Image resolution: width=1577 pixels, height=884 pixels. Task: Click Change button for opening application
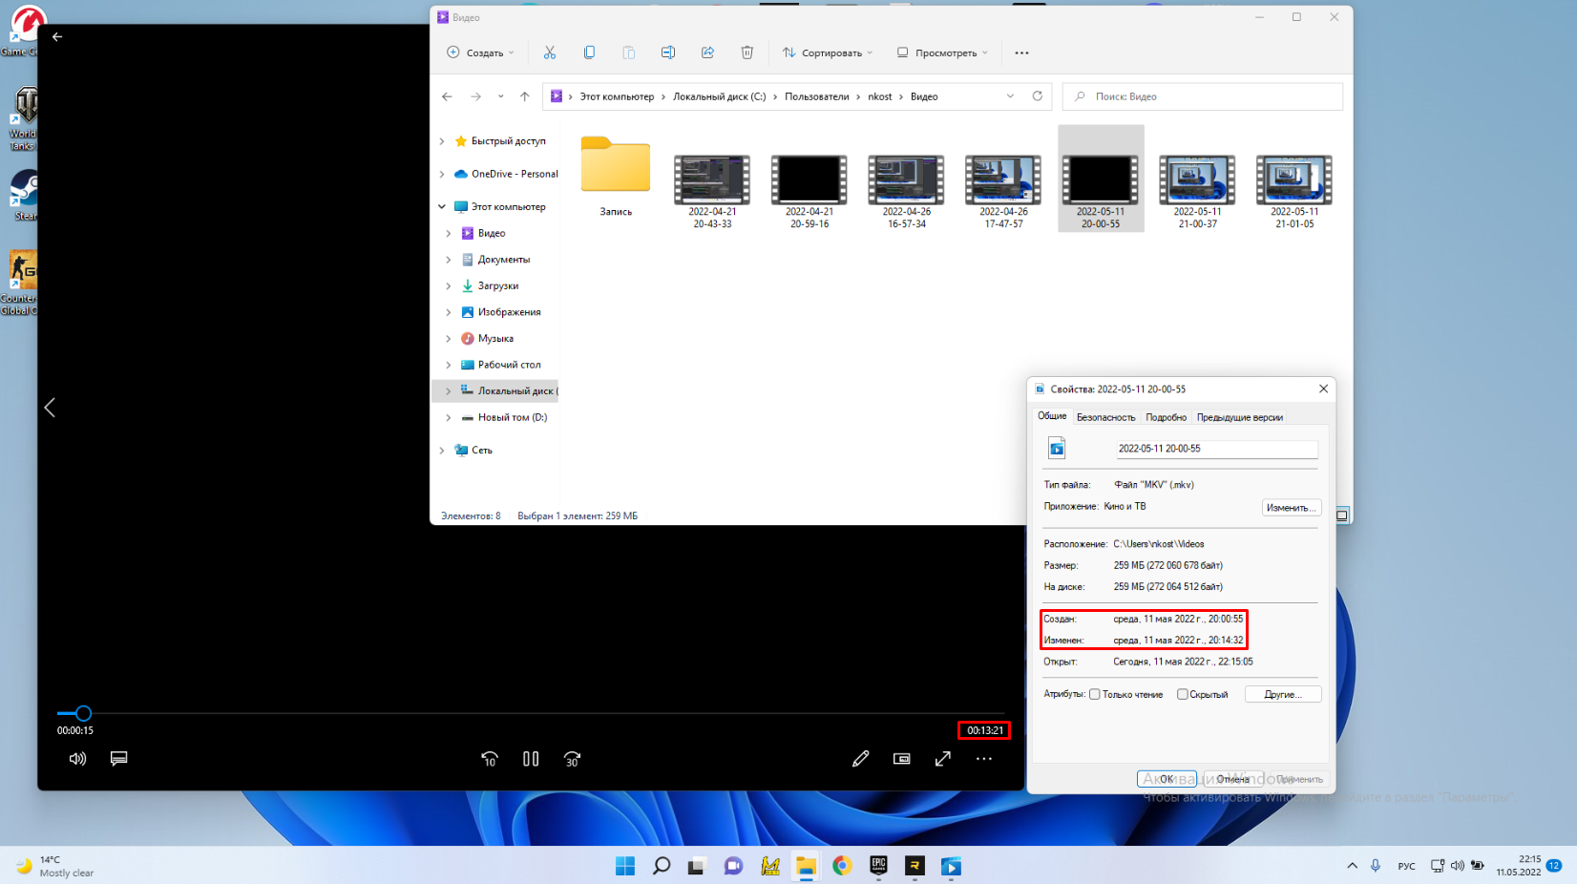click(1292, 508)
